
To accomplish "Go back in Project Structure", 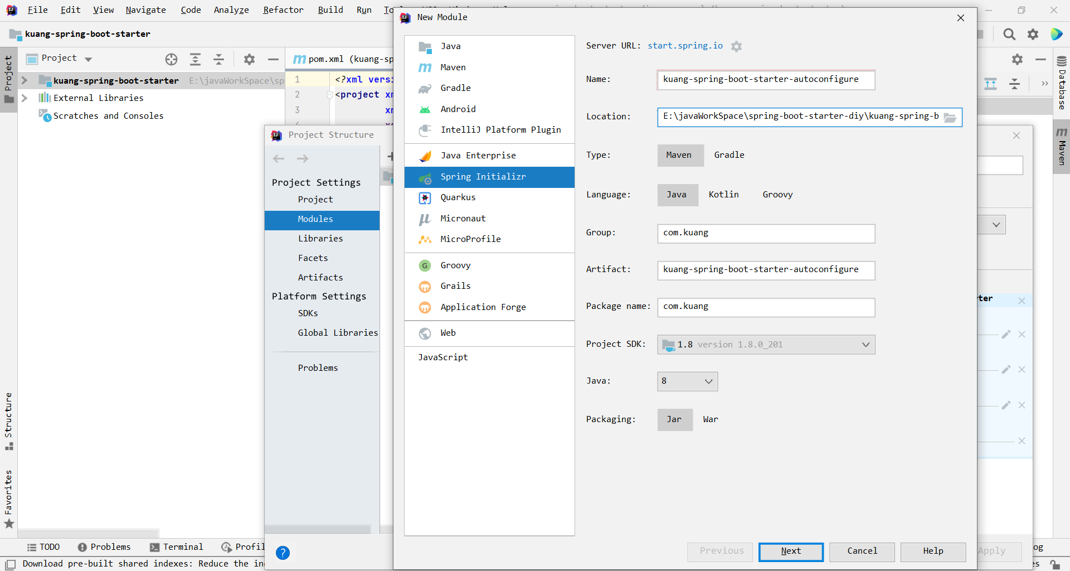I will pos(279,159).
